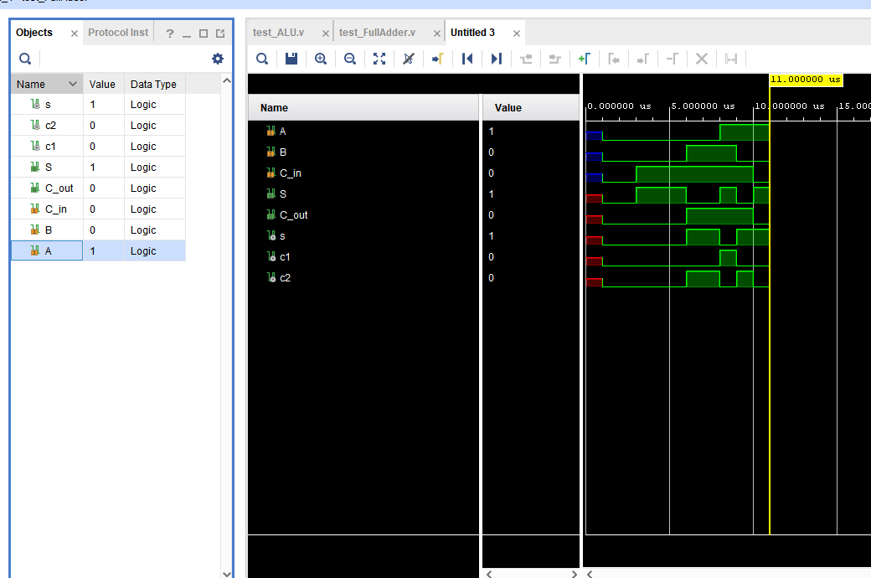Image resolution: width=871 pixels, height=578 pixels.
Task: Sort objects by Name column dropdown
Action: tap(72, 84)
